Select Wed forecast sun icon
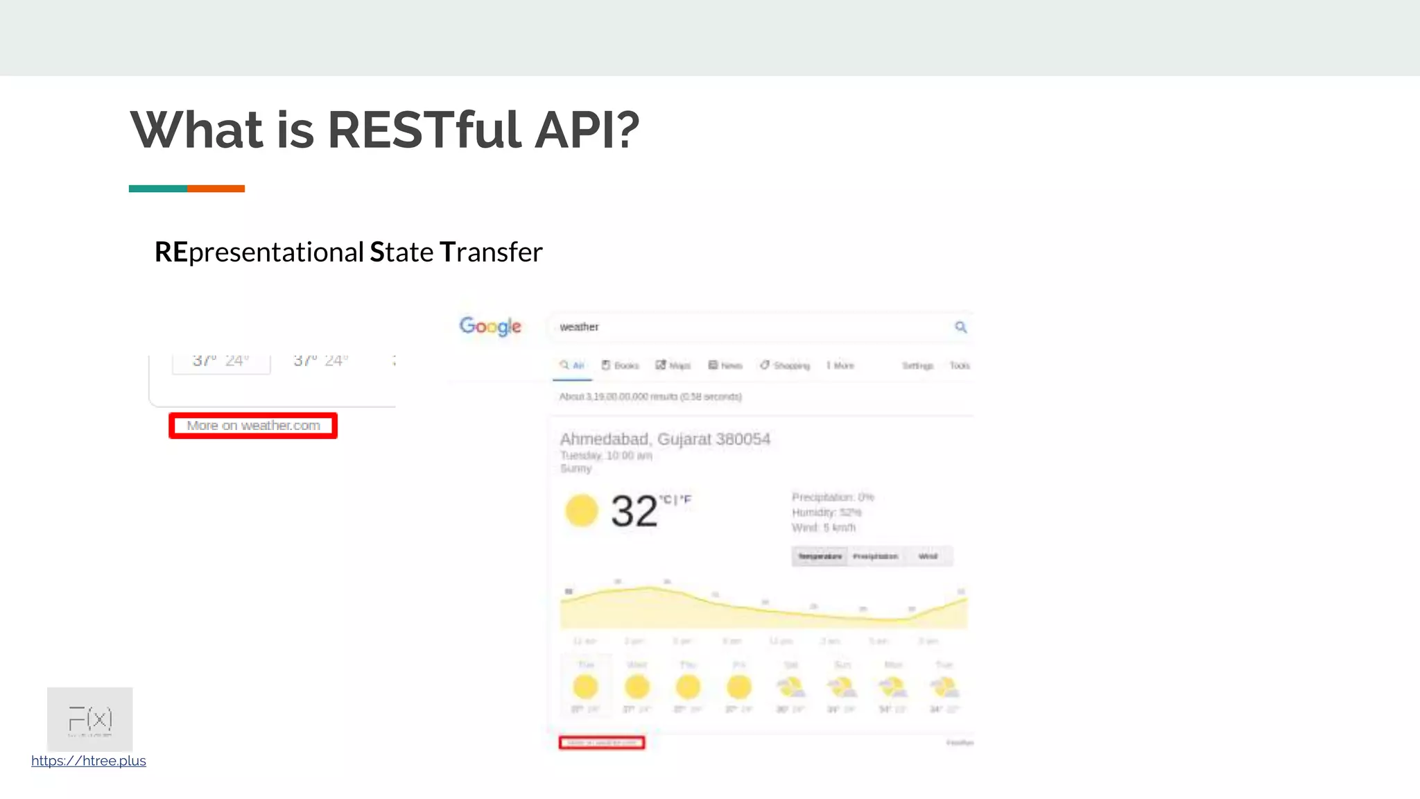1420x799 pixels. 637,687
